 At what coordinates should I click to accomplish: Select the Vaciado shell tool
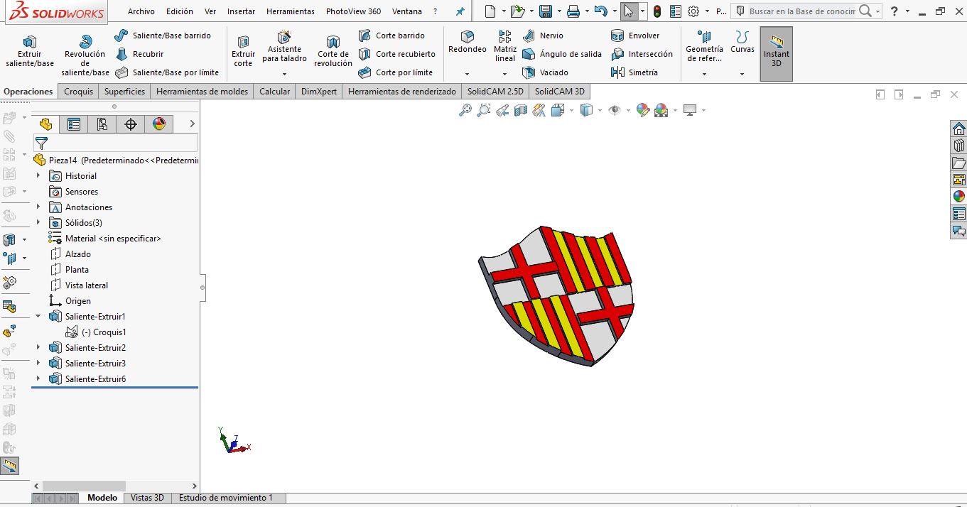[x=545, y=72]
